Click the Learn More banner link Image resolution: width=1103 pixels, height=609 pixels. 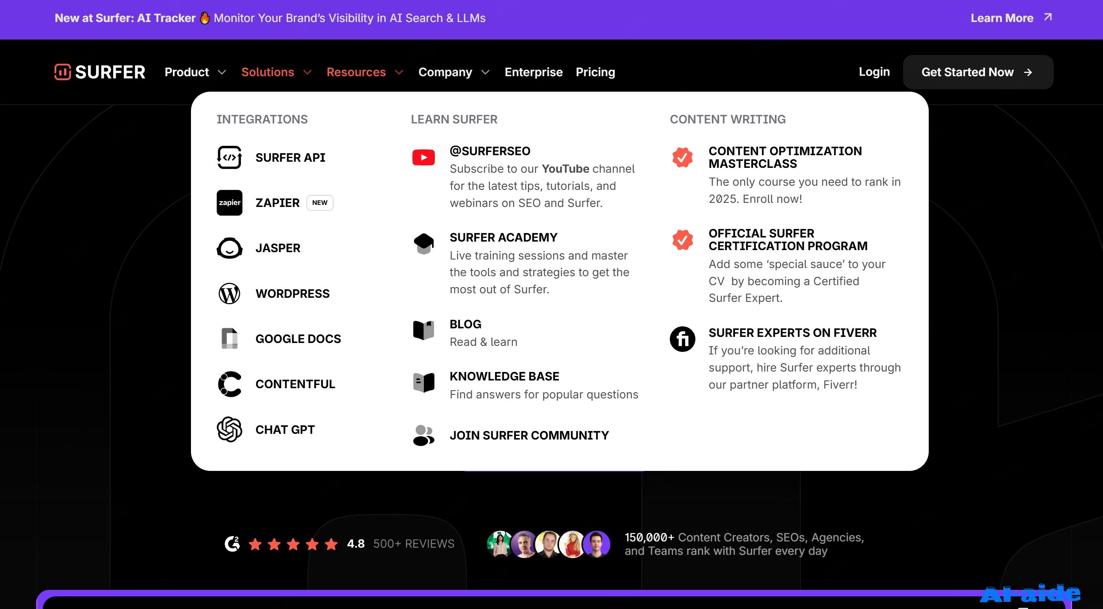pyautogui.click(x=1002, y=18)
